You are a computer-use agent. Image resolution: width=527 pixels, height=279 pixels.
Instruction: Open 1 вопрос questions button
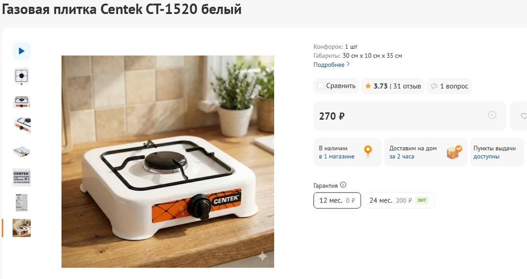click(449, 86)
